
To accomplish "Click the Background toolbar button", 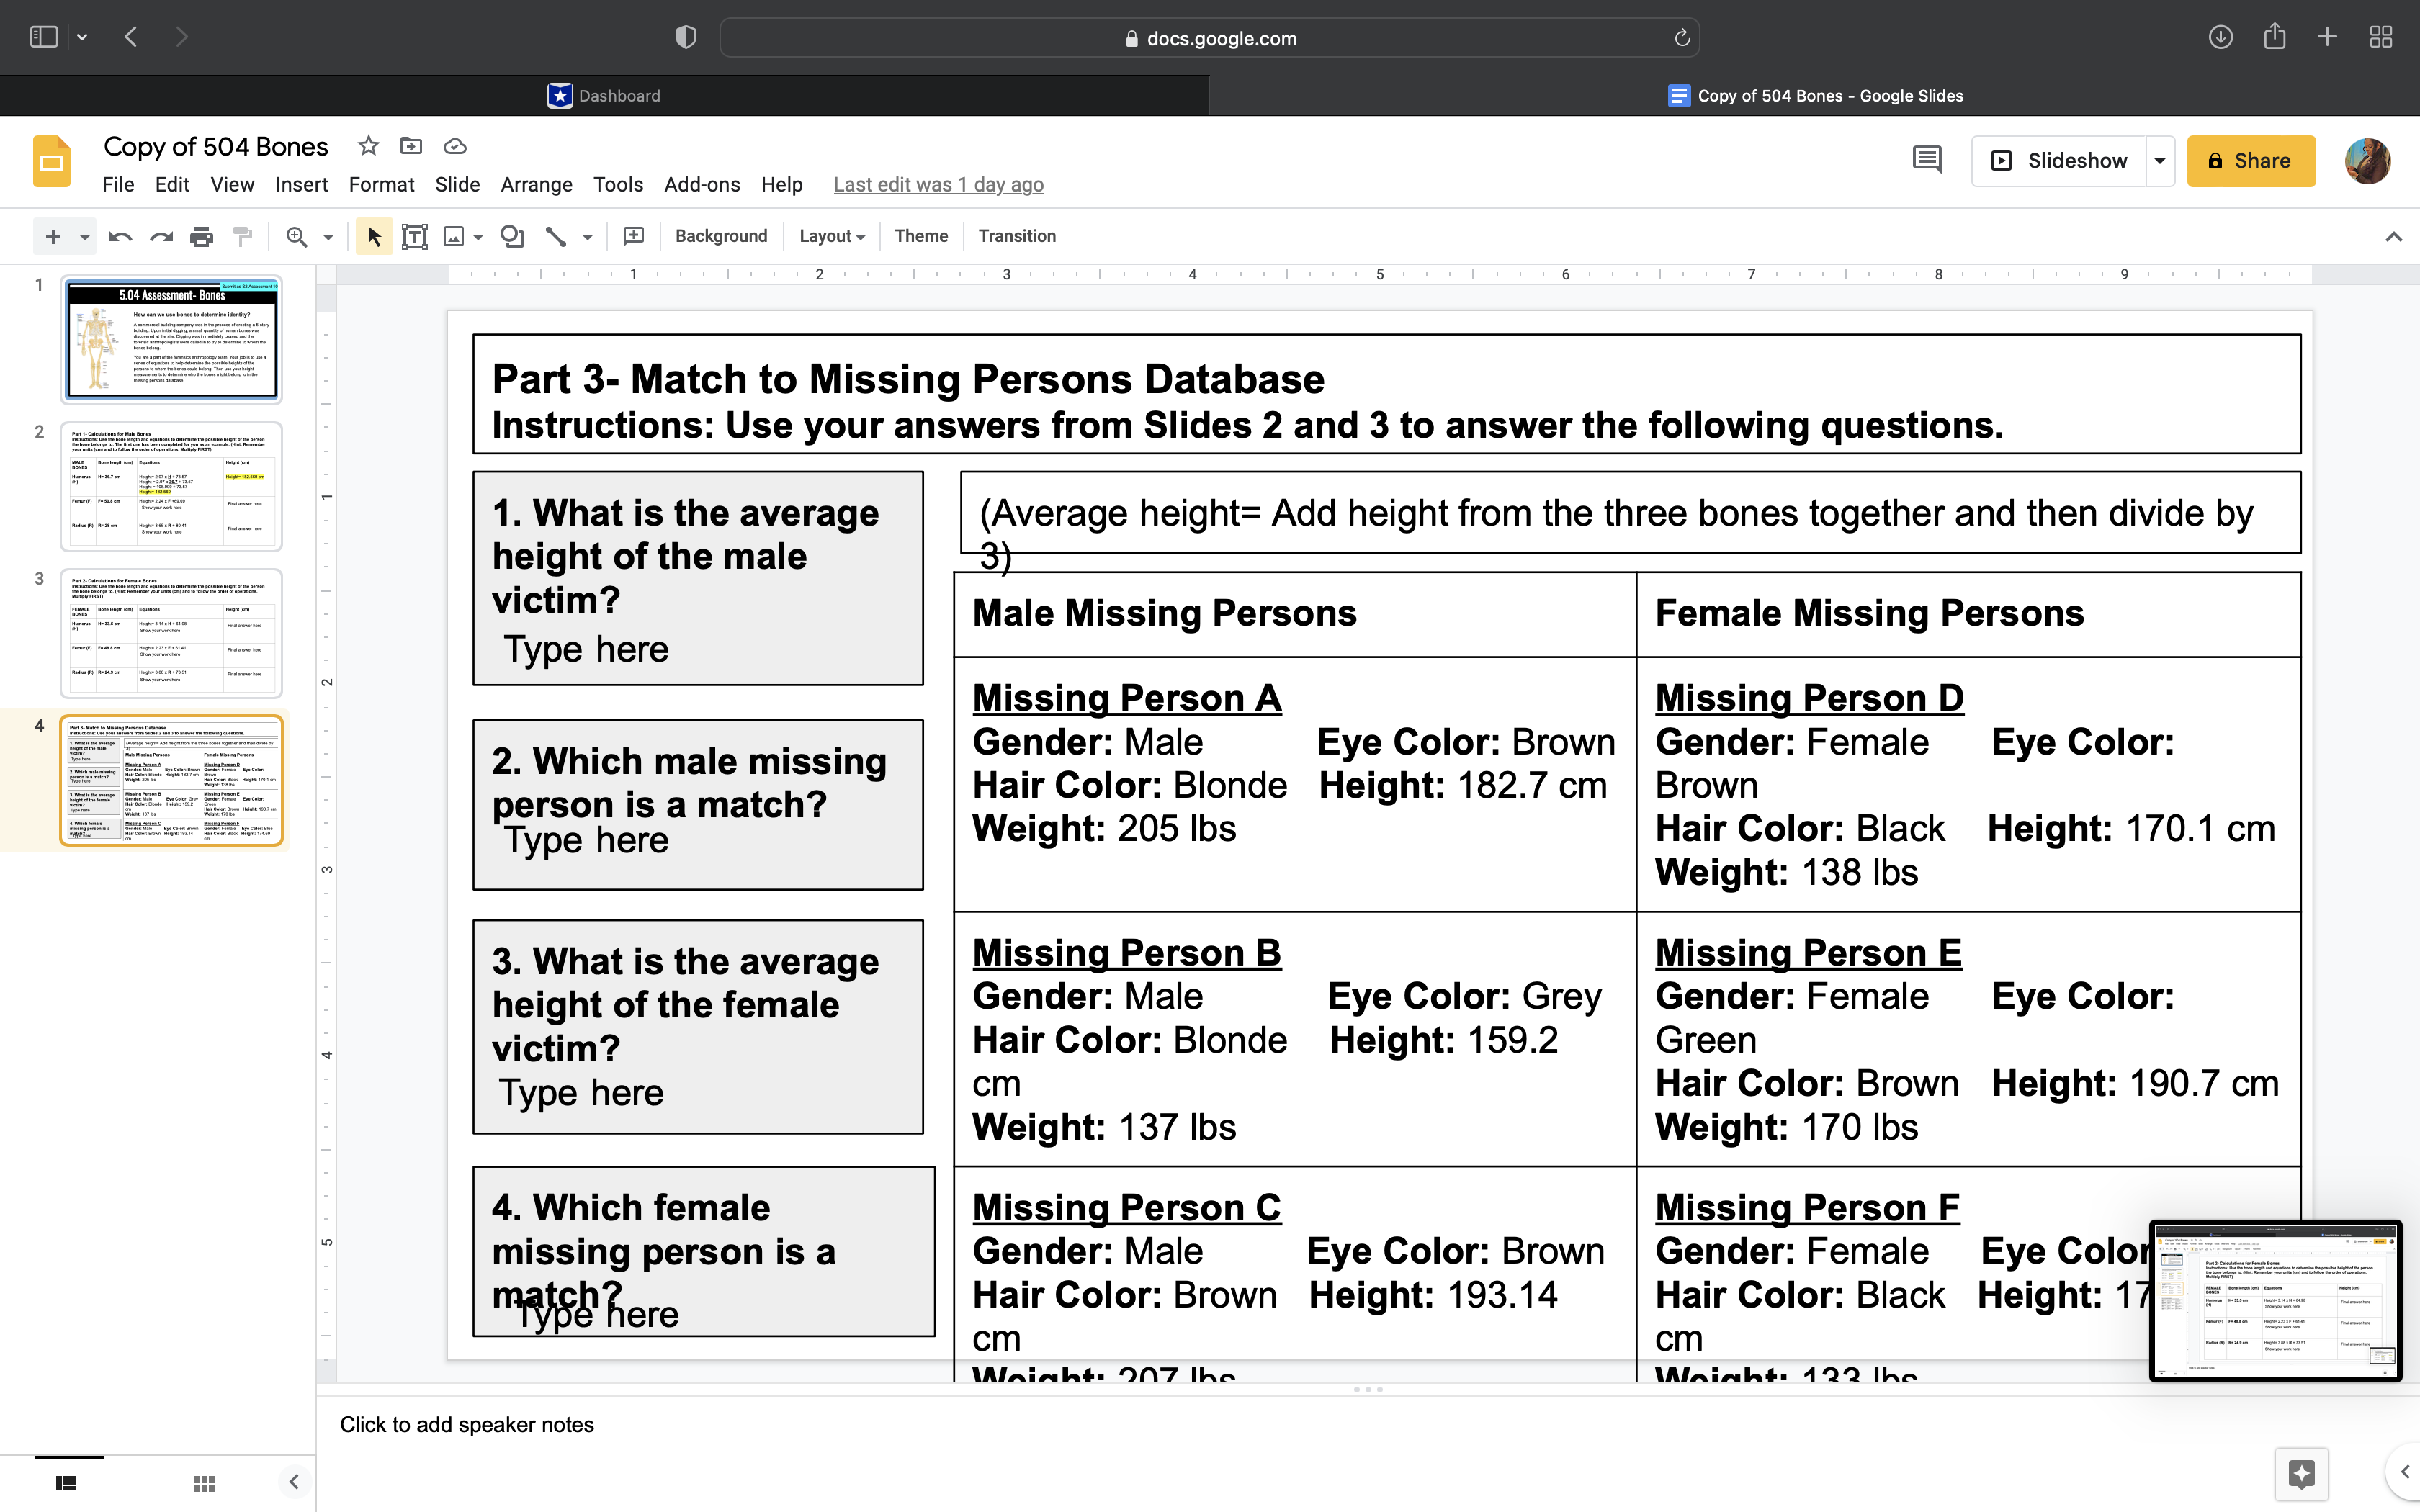I will 720,235.
